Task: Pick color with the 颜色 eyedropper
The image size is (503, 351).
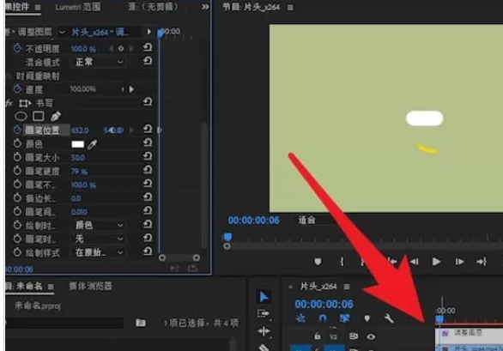Action: 92,144
